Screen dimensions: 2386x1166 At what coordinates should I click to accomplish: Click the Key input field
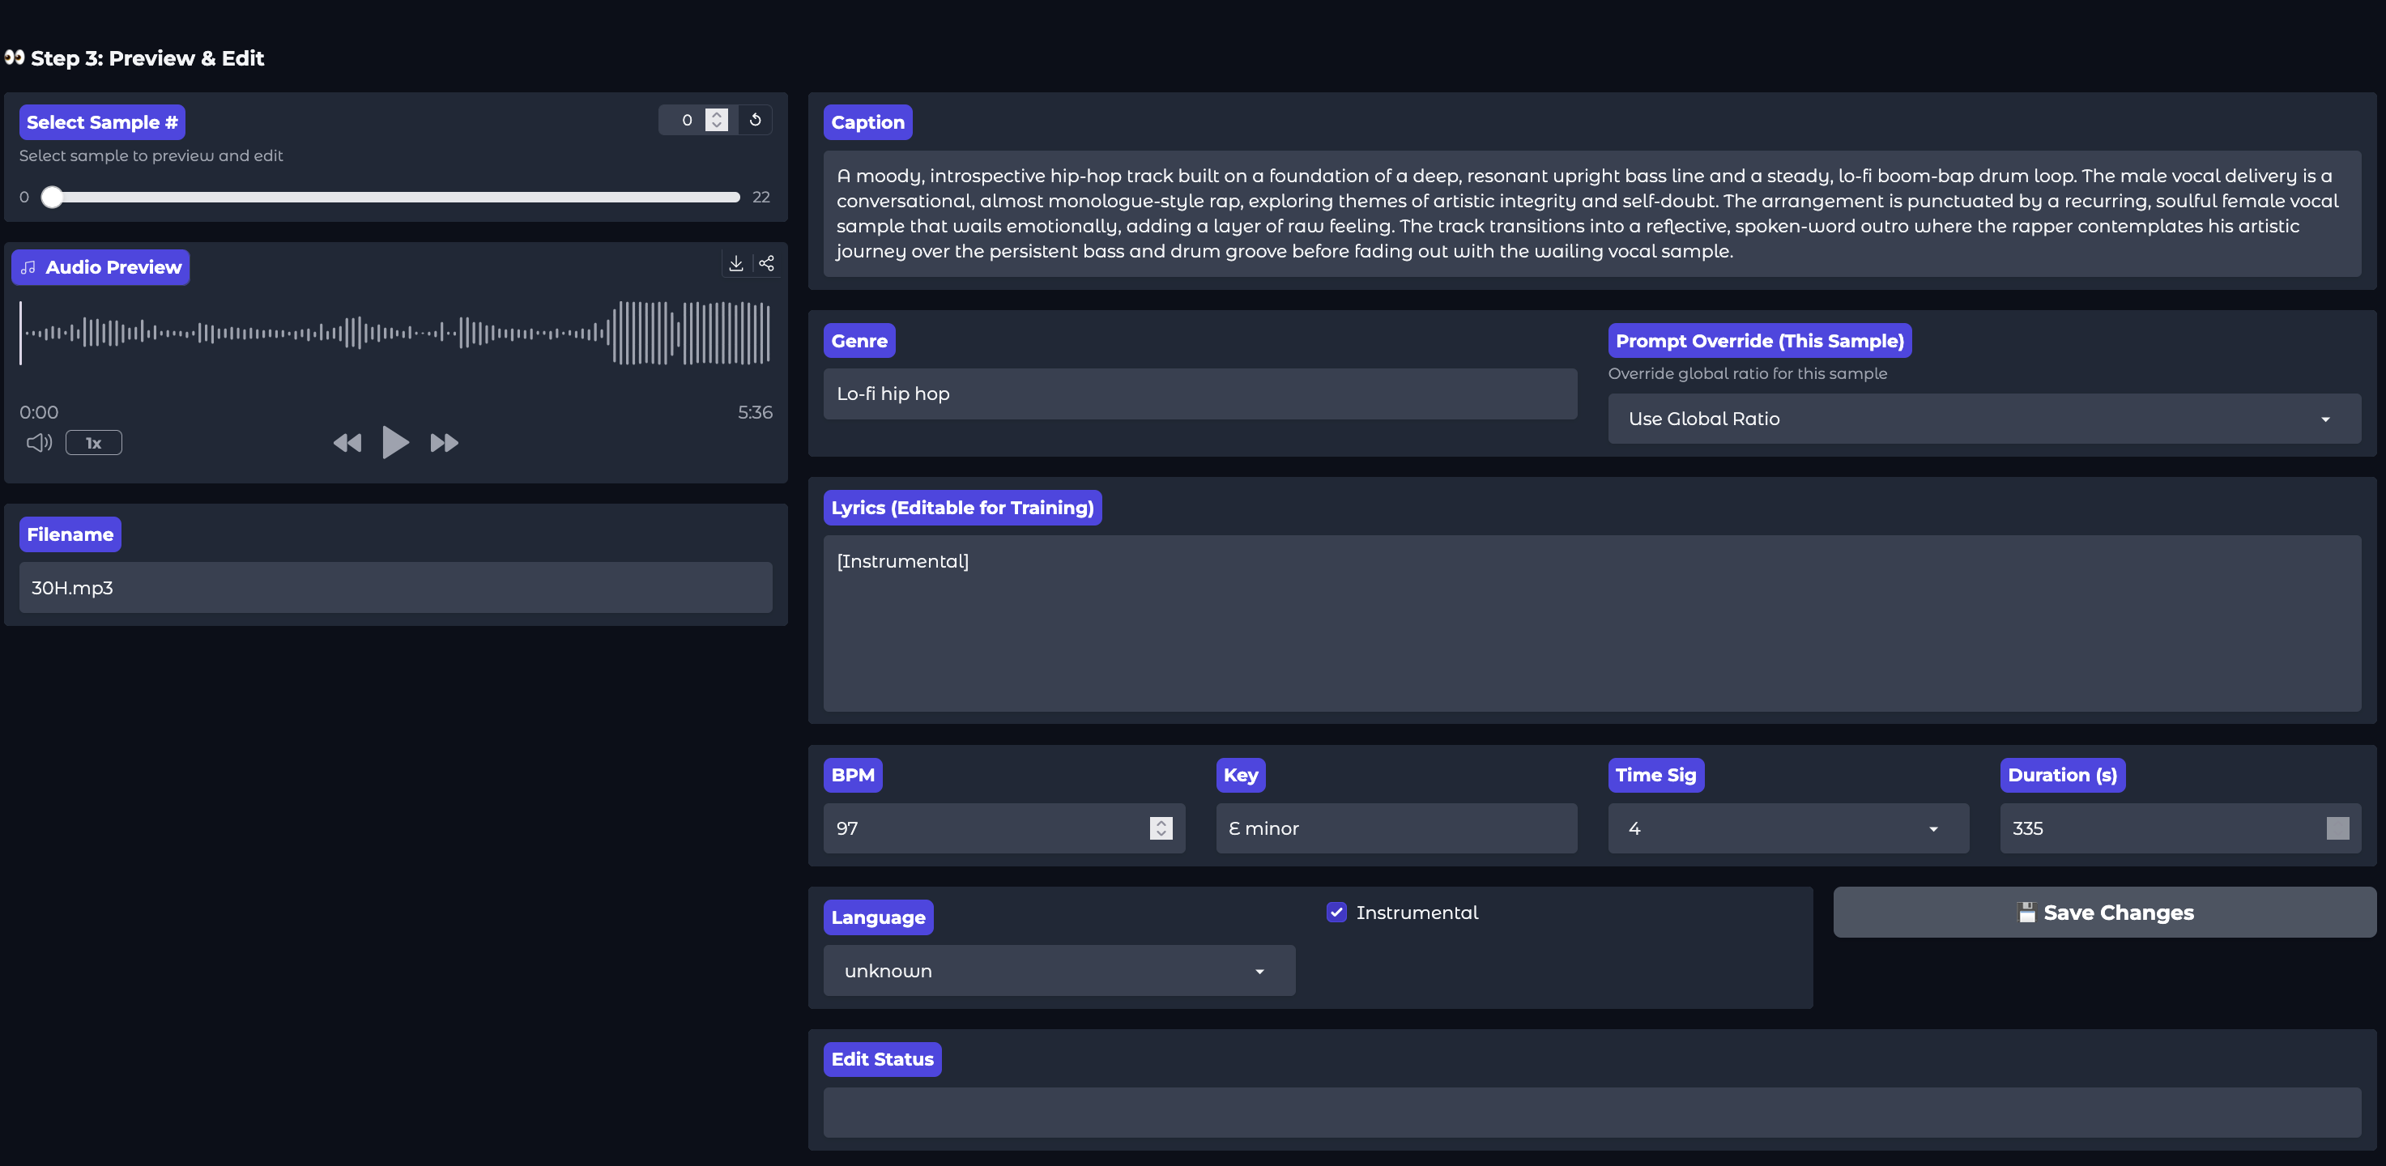[x=1395, y=828]
